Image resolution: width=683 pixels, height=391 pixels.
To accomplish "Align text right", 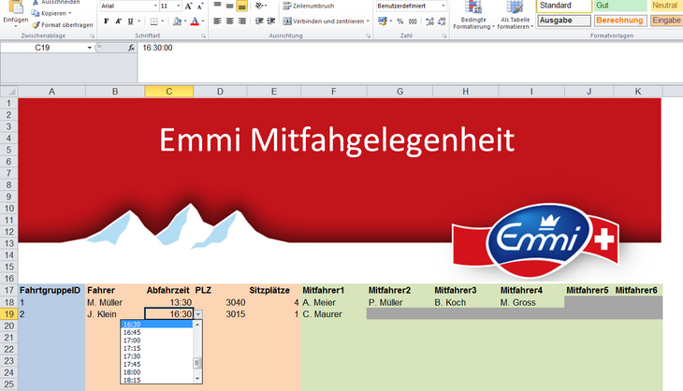I will [x=241, y=21].
